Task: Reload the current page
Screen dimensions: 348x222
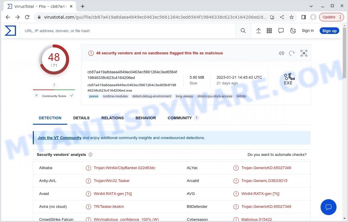Action: 27,17
